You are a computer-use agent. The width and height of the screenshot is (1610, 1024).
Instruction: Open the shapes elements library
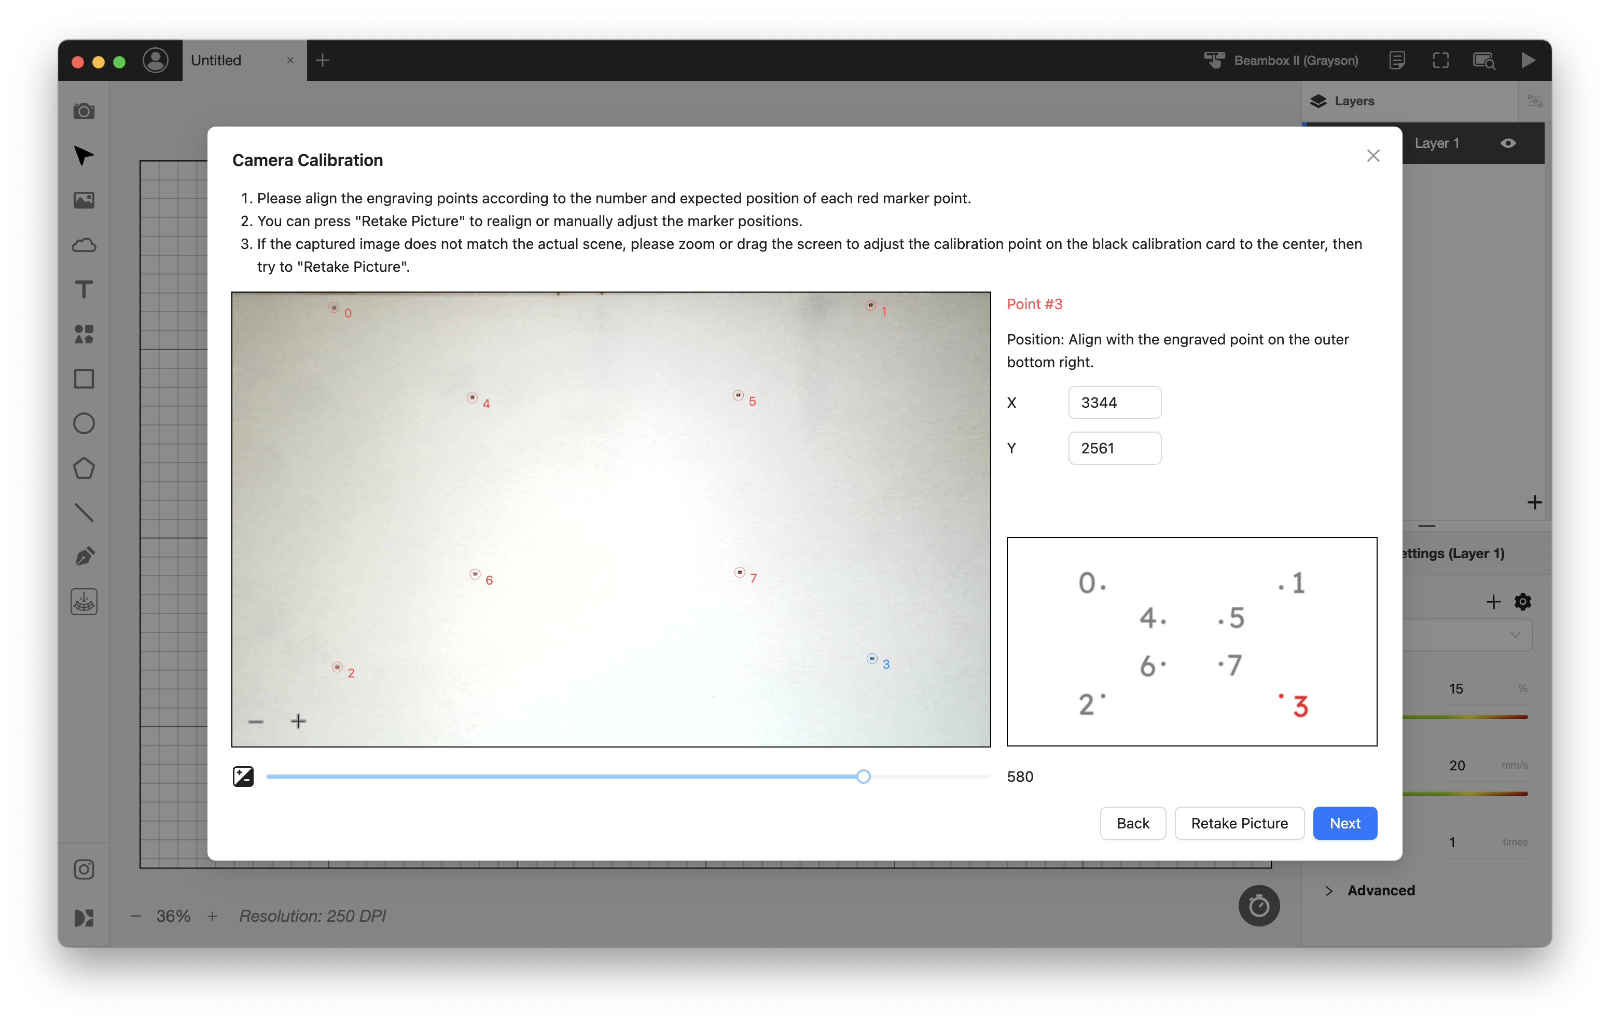pyautogui.click(x=84, y=334)
